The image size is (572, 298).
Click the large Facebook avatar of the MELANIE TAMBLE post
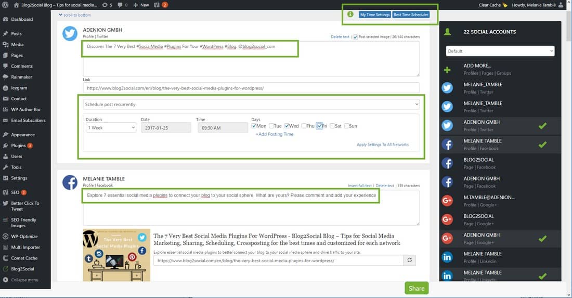pos(70,183)
